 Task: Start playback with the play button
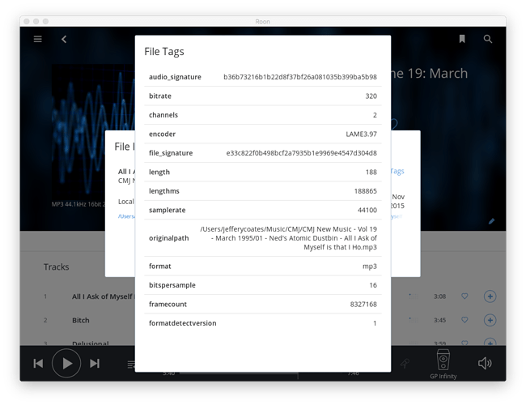point(66,363)
